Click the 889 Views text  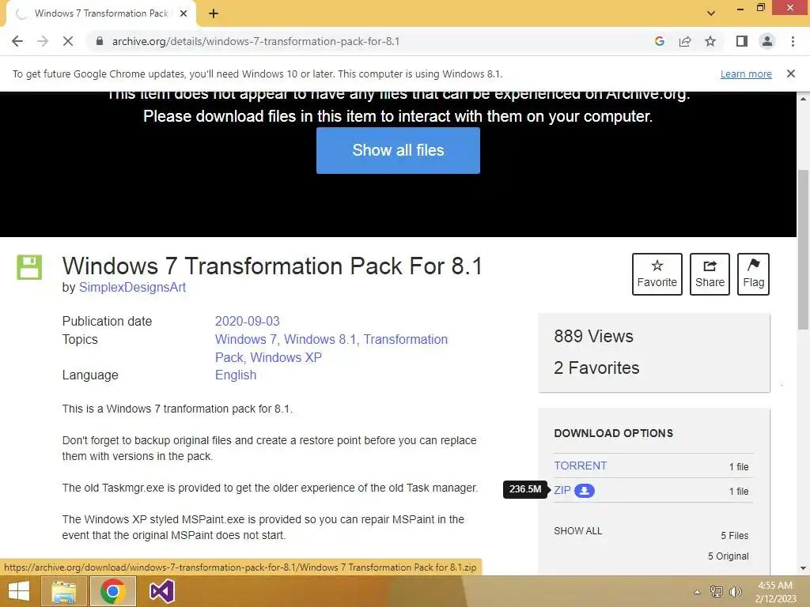pyautogui.click(x=593, y=336)
